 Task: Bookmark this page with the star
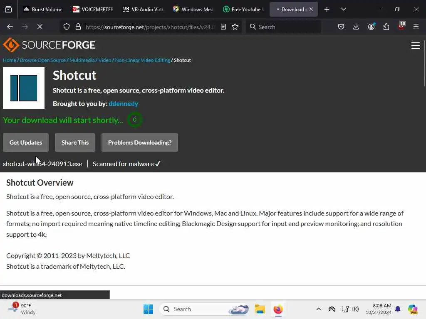coord(235,27)
